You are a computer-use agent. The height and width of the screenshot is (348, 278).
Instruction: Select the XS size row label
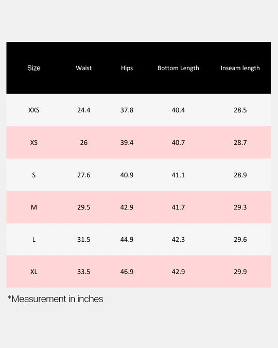pos(33,142)
